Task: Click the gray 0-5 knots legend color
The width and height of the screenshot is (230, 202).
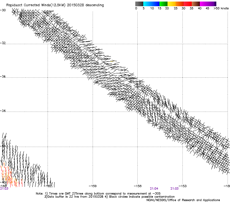Action: click(x=139, y=4)
